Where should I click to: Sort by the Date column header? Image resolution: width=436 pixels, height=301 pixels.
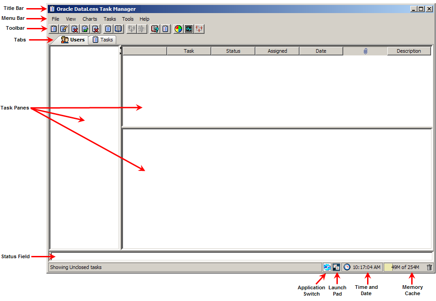point(321,51)
